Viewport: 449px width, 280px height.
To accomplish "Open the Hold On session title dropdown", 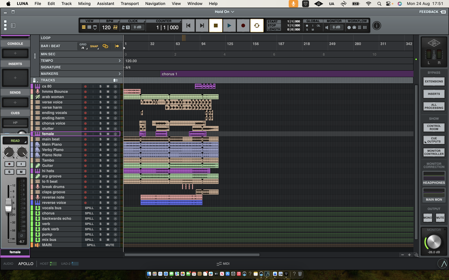I will click(224, 12).
